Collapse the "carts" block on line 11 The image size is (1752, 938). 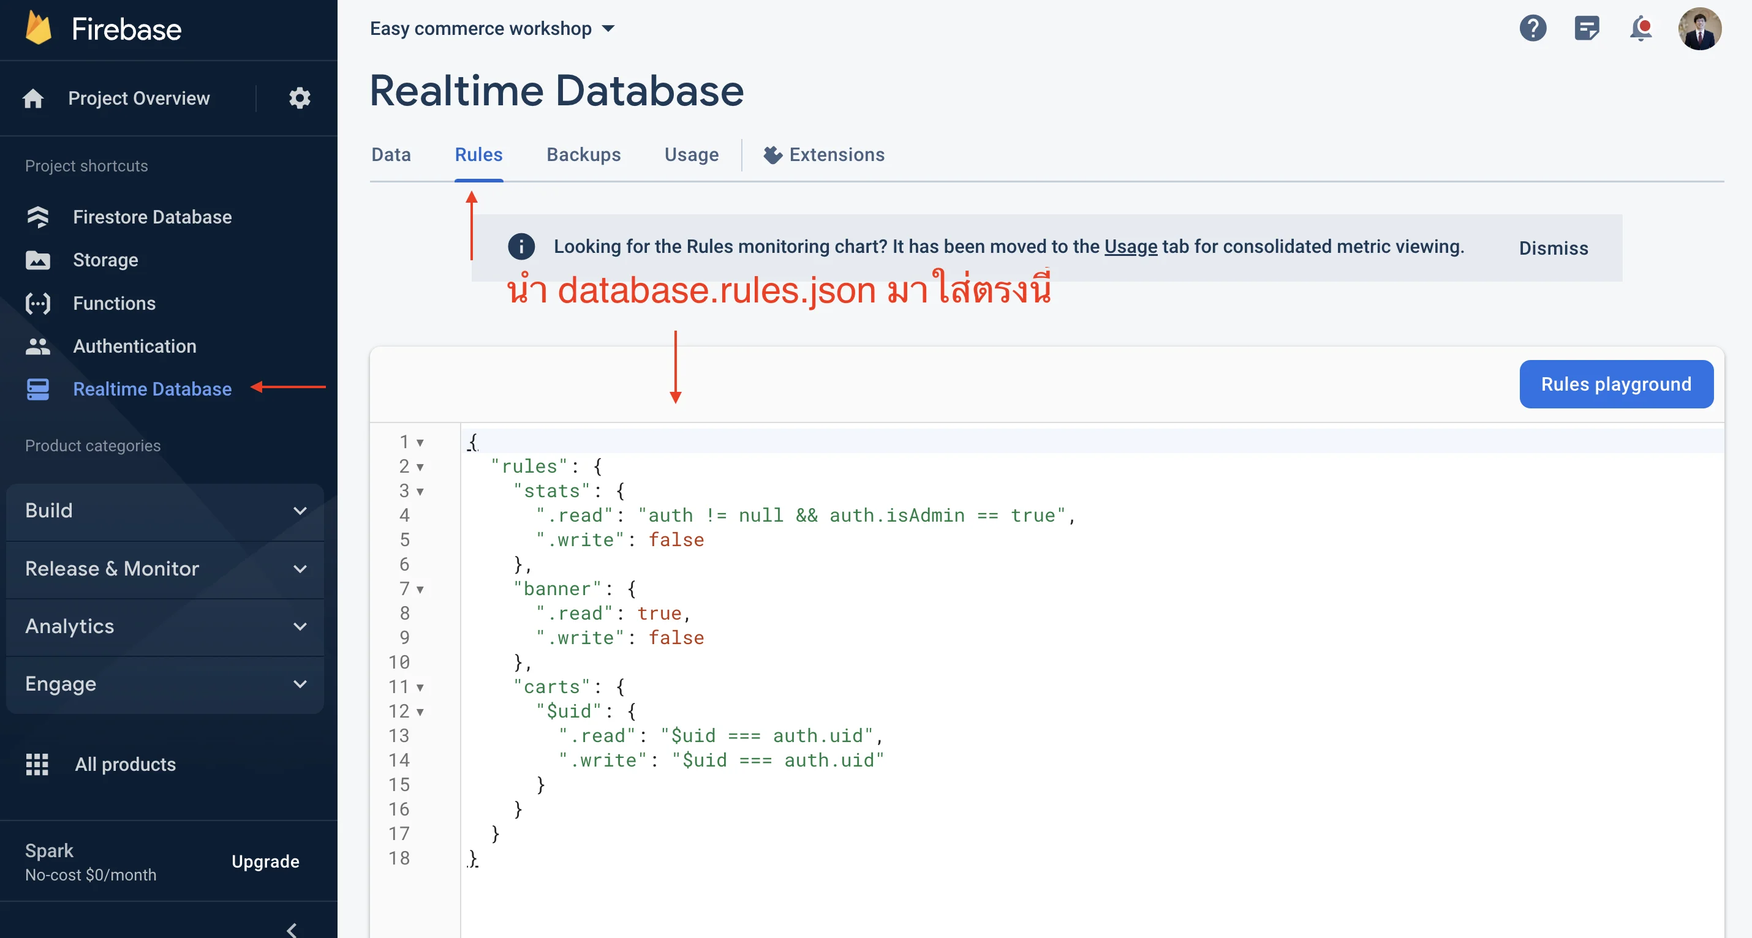coord(420,687)
